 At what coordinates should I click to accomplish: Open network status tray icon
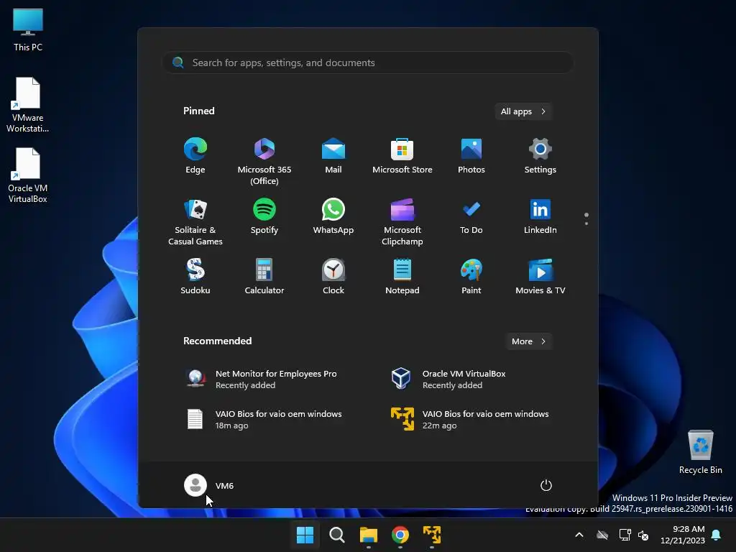625,535
